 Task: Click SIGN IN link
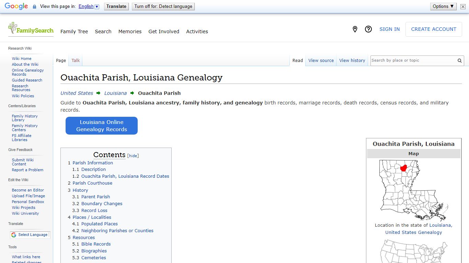389,29
